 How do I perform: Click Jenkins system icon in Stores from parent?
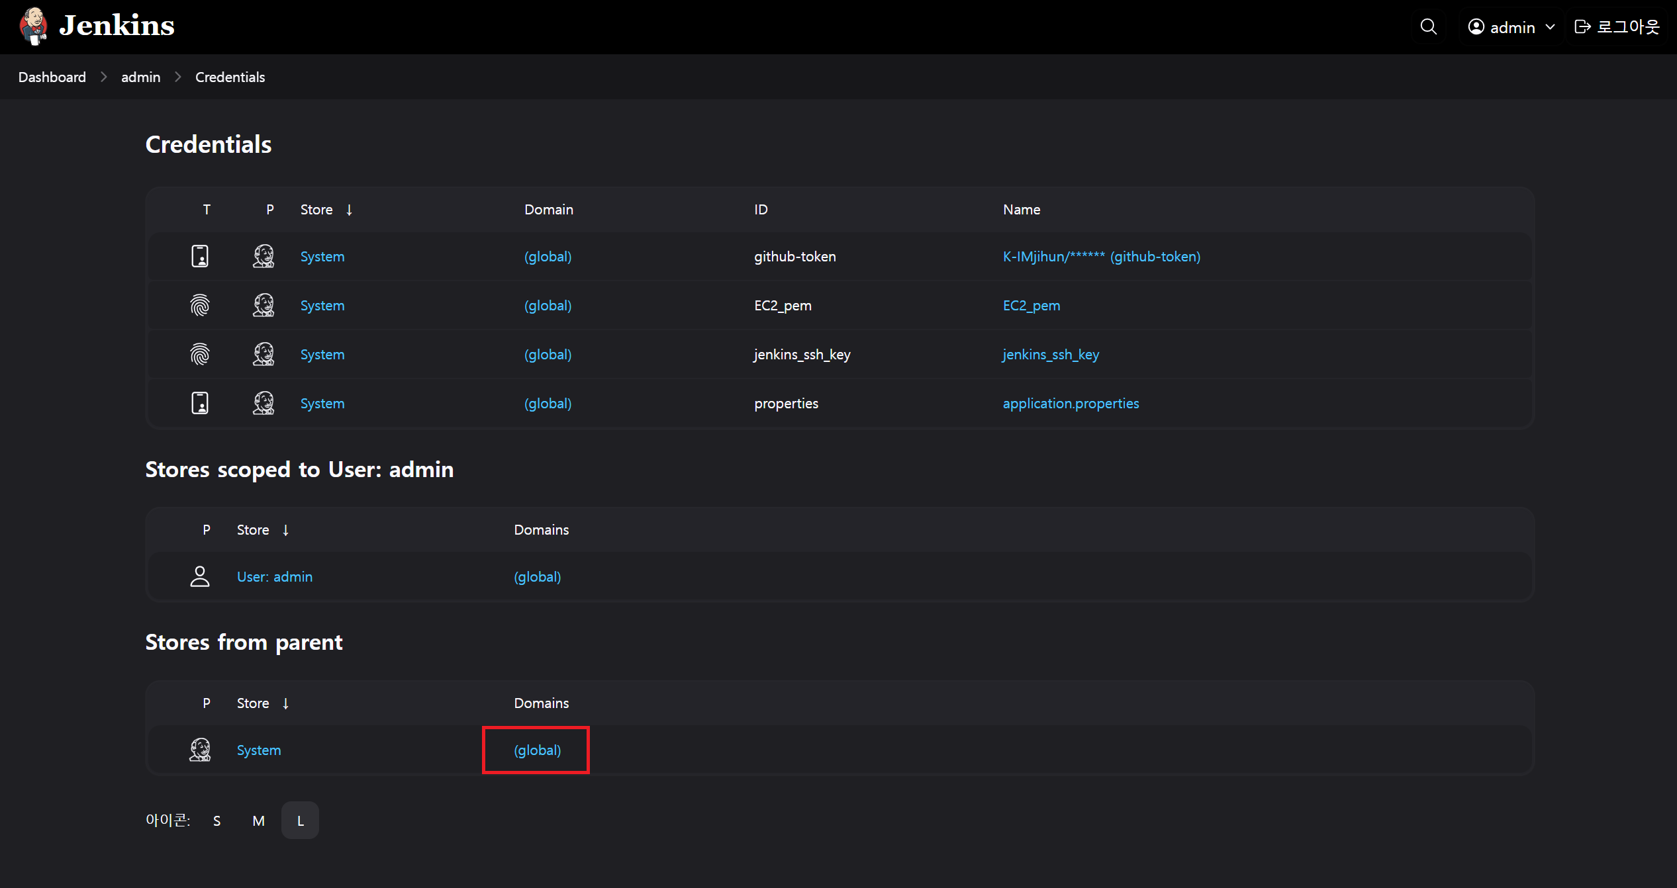tap(200, 750)
